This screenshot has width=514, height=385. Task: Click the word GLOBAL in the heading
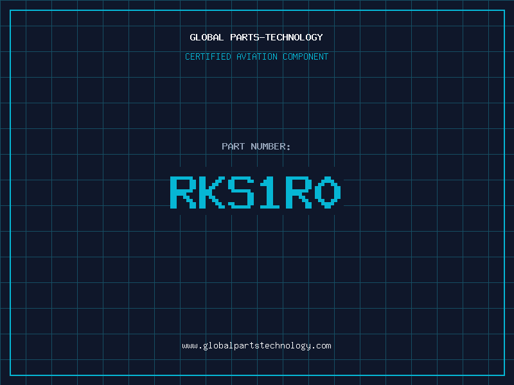tap(207, 37)
